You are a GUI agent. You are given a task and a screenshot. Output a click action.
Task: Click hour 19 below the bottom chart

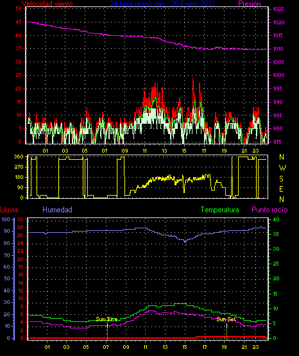tap(225, 347)
